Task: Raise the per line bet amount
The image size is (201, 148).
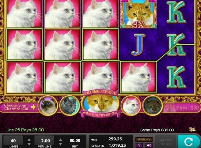Action: point(60,140)
